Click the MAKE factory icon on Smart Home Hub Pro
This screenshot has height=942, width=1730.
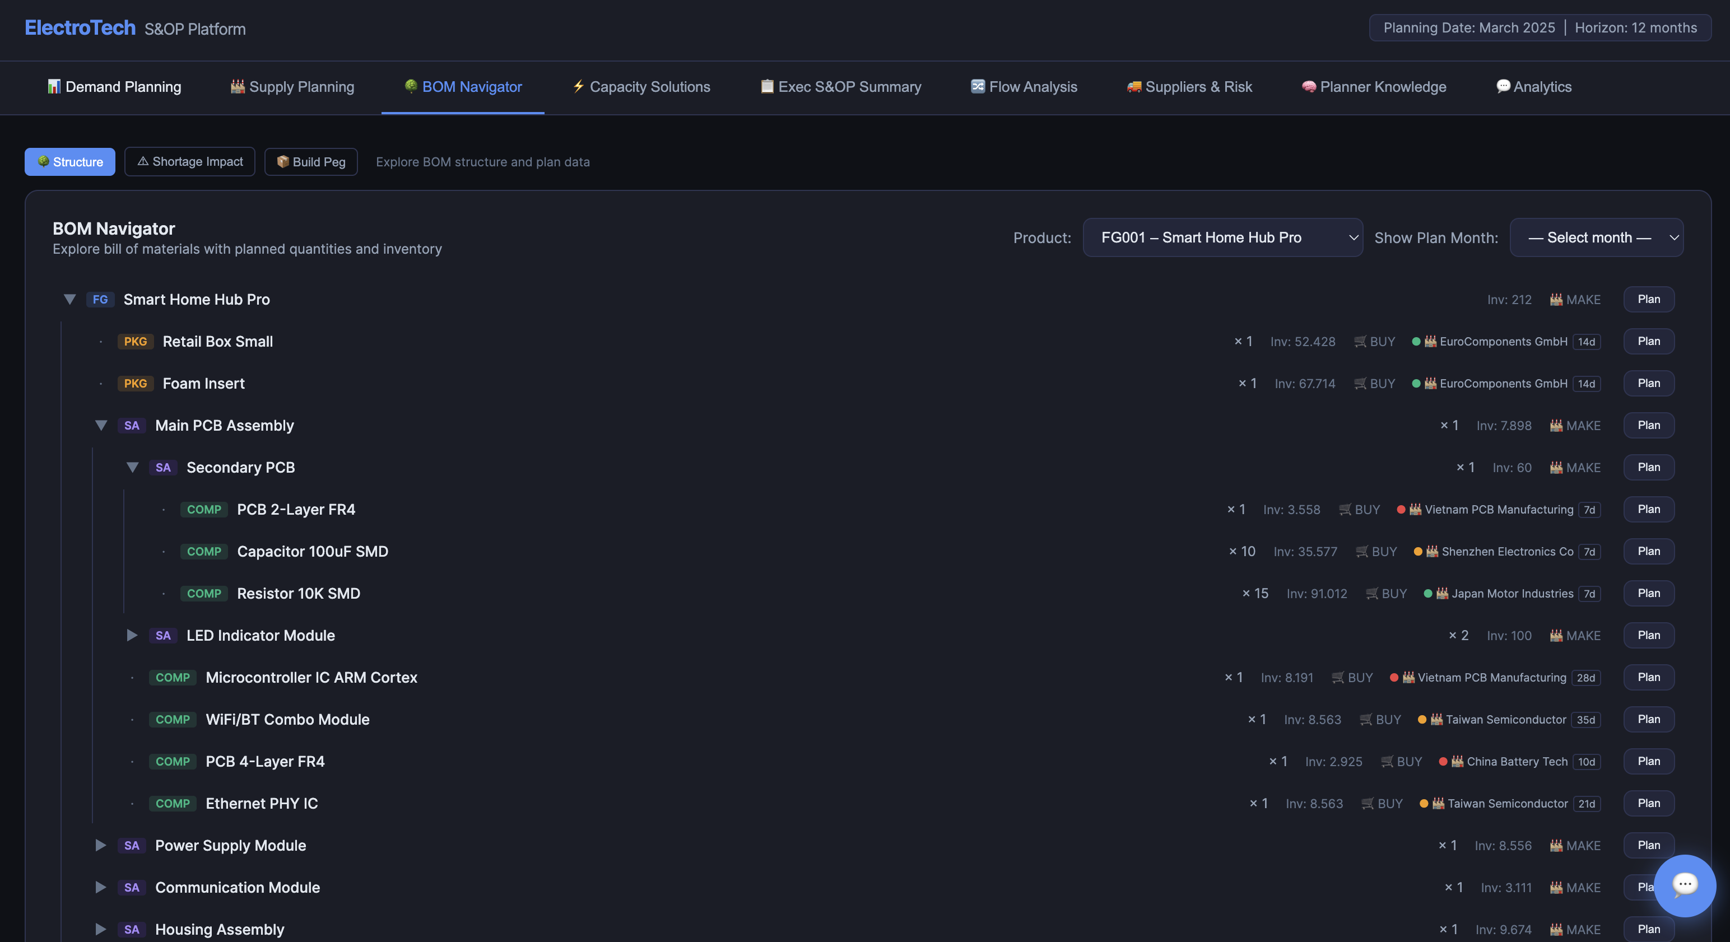1556,300
